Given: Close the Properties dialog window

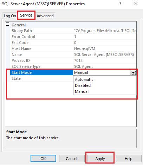Looking at the screenshot, I should tap(136, 4).
